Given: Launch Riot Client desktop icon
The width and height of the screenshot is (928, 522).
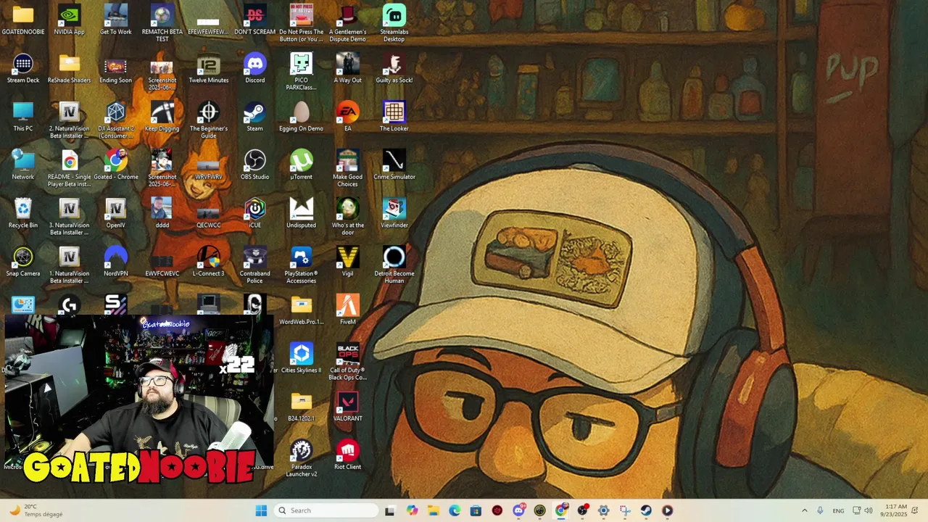Looking at the screenshot, I should tap(347, 455).
